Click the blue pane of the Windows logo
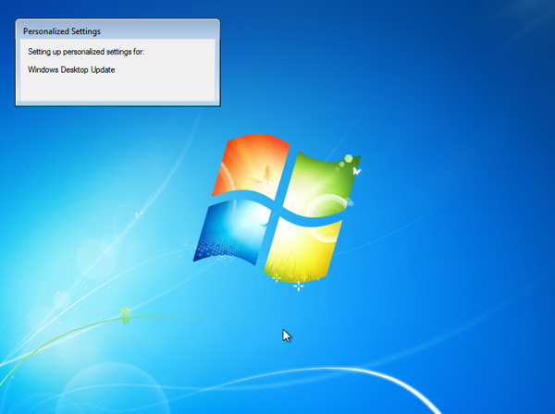 click(233, 231)
